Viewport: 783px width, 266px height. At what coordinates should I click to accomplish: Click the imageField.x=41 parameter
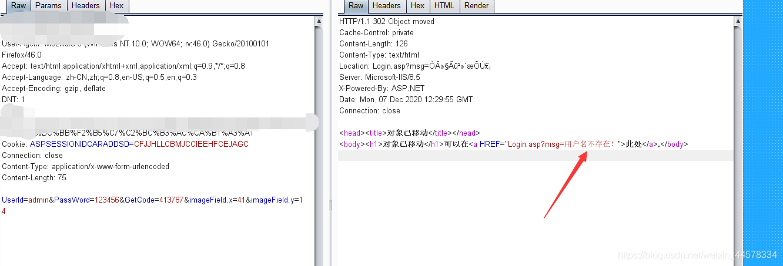click(218, 200)
